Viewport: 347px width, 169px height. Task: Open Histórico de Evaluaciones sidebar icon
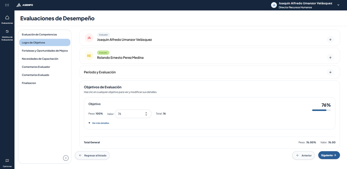pyautogui.click(x=7, y=31)
